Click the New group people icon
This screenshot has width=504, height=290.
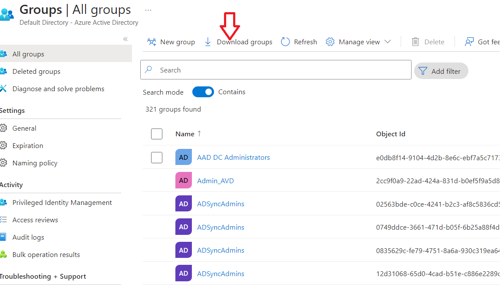click(x=152, y=42)
